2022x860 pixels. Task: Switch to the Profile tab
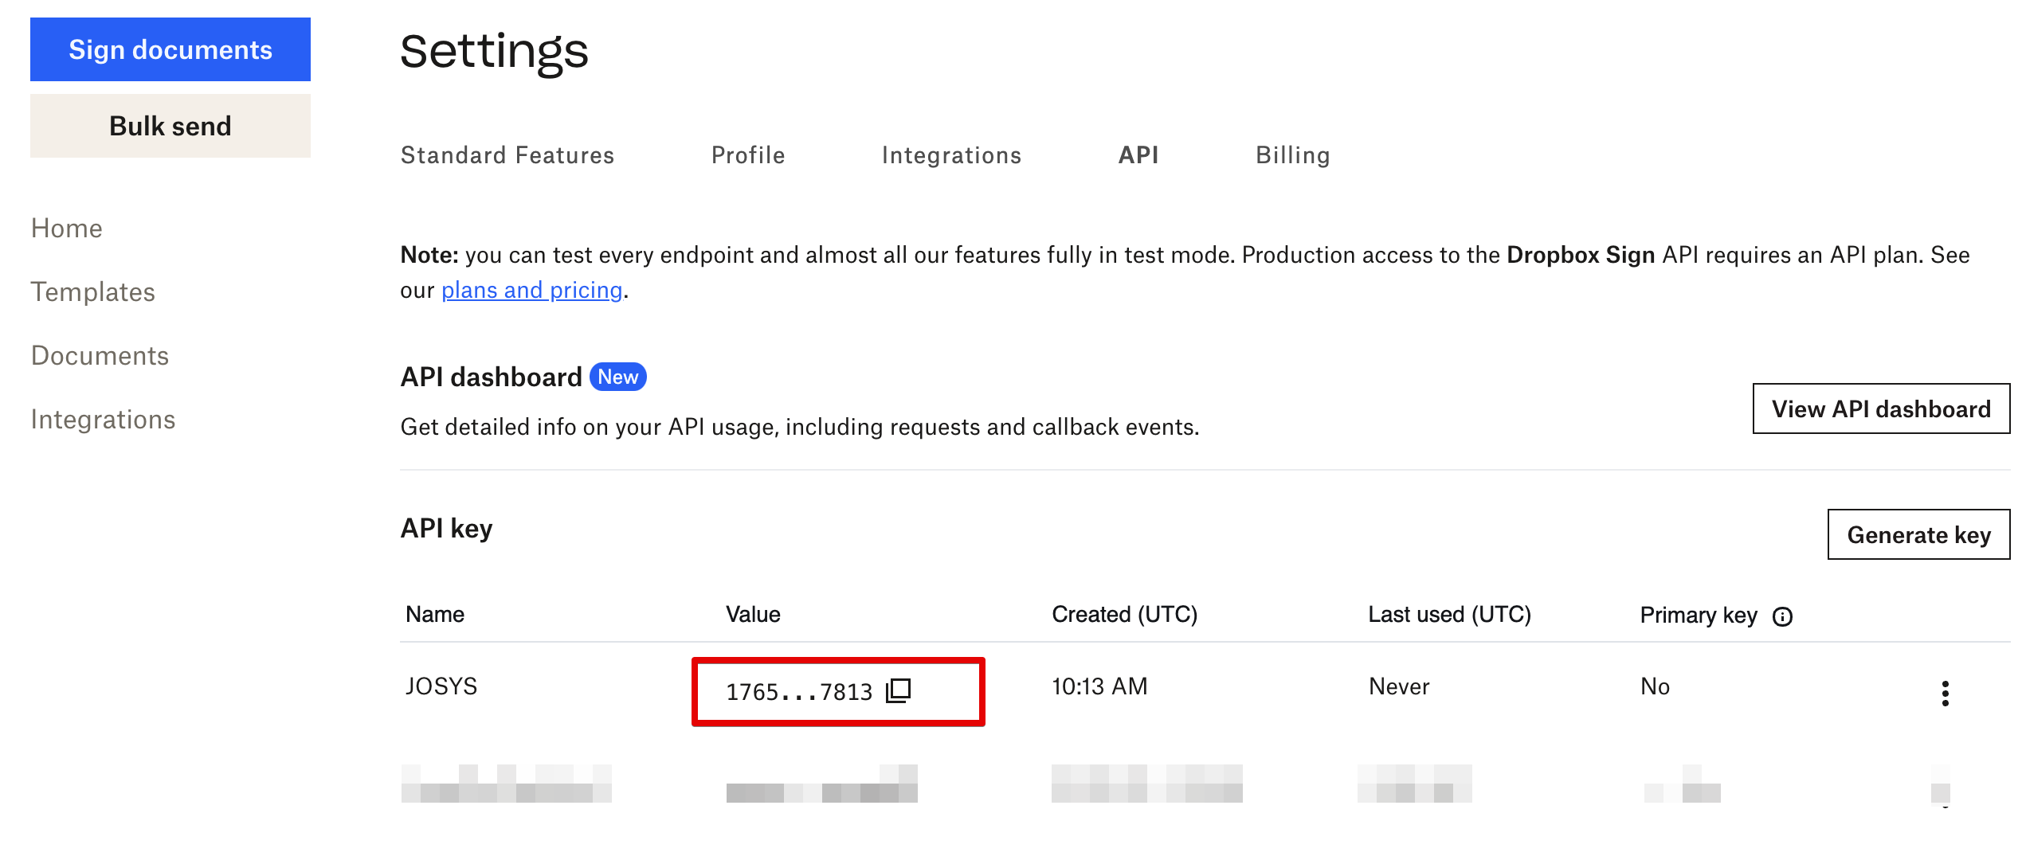(748, 155)
